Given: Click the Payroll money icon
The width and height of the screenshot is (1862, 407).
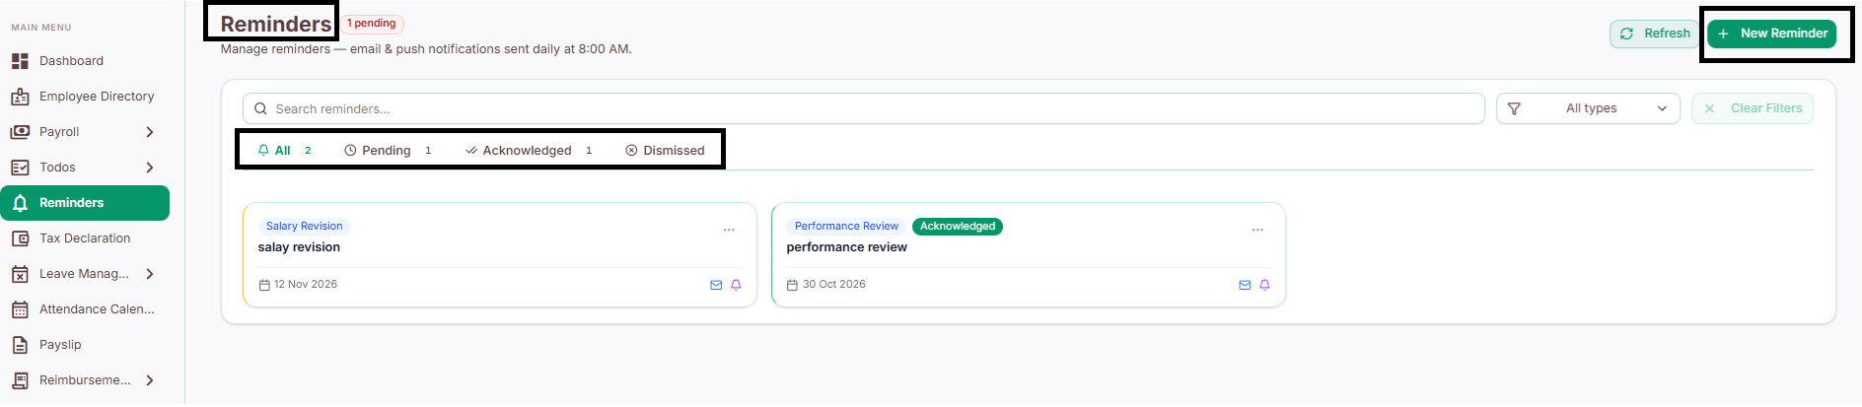Looking at the screenshot, I should click(20, 132).
